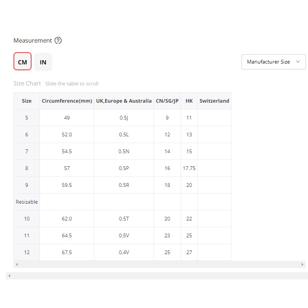Click the Switzerland column header
This screenshot has height=308, width=308.
[214, 101]
